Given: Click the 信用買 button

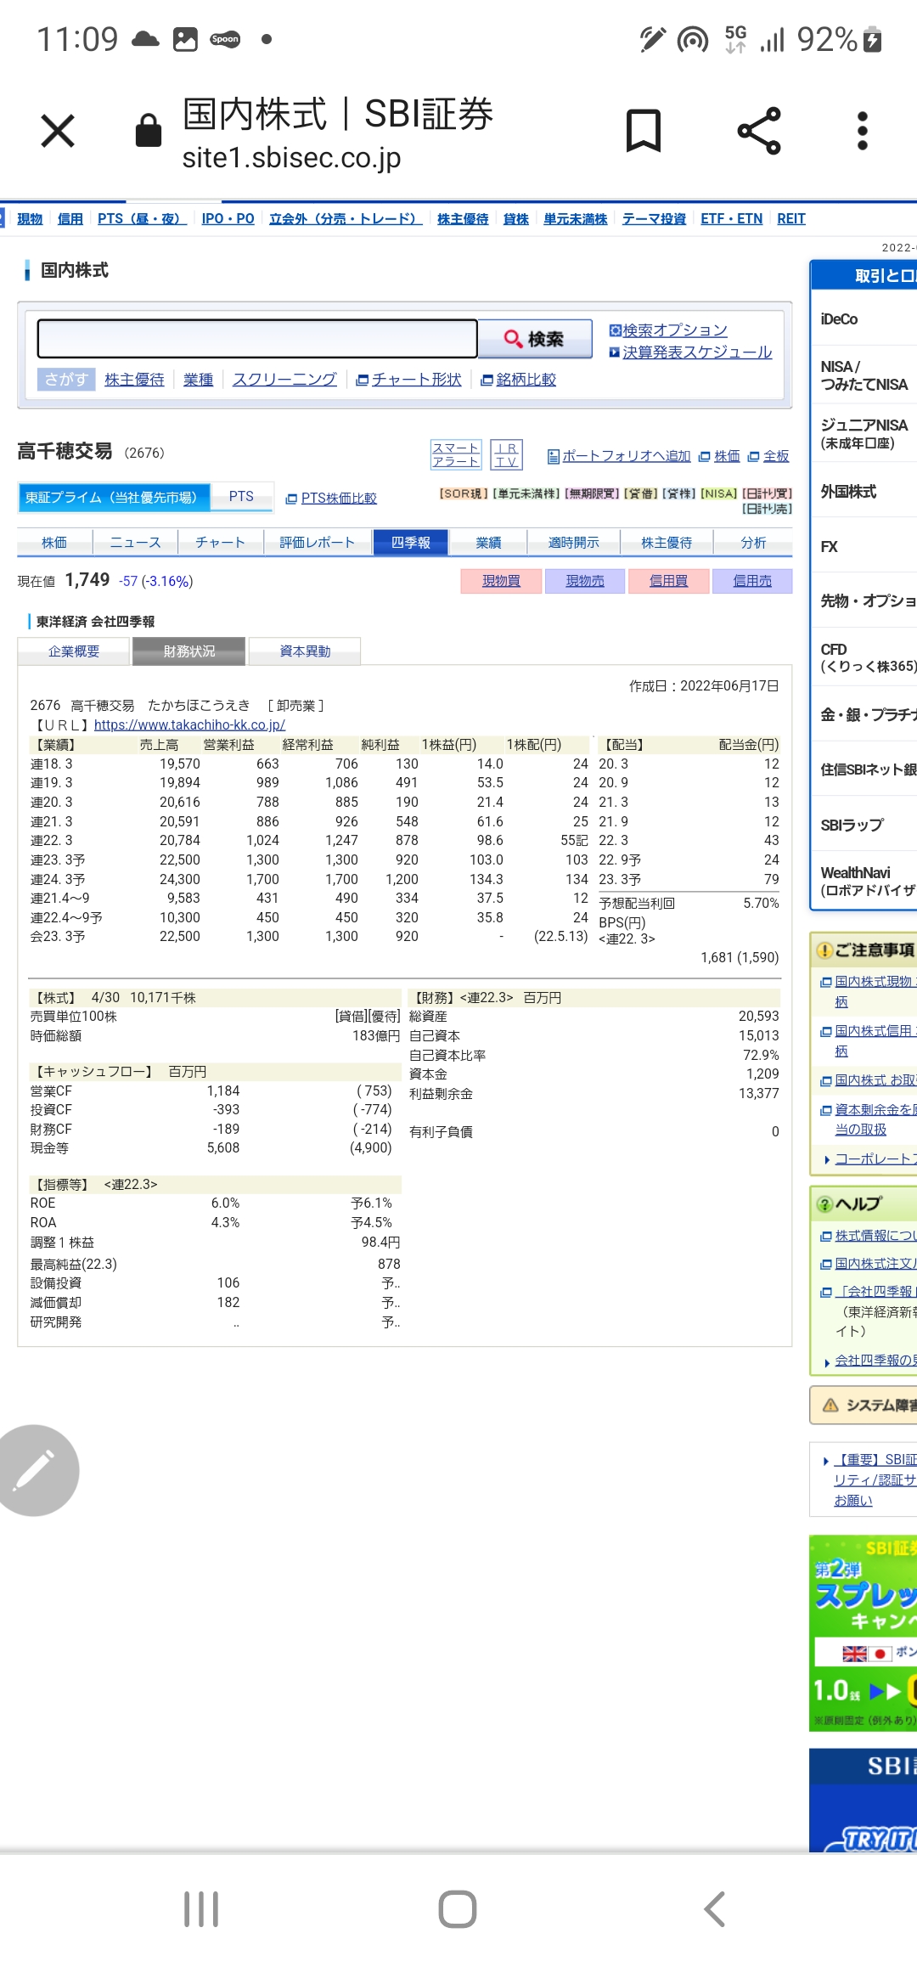Looking at the screenshot, I should 668,581.
